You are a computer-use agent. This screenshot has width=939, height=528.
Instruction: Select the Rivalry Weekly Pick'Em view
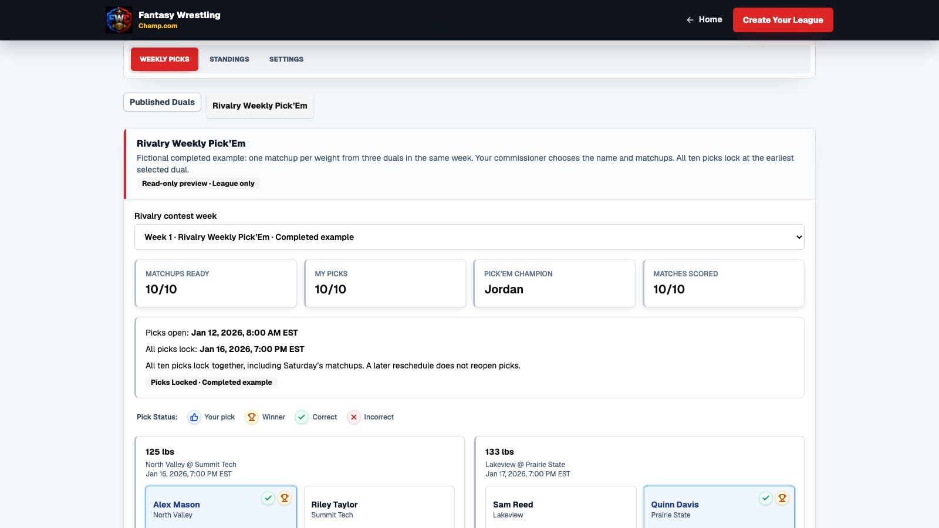260,106
